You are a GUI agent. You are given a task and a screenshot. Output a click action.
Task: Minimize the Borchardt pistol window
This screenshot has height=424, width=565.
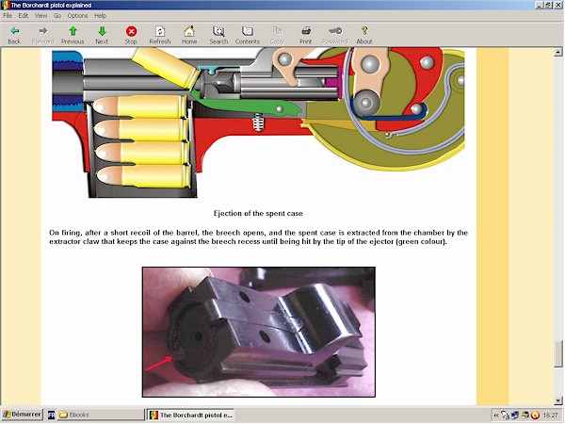click(540, 5)
